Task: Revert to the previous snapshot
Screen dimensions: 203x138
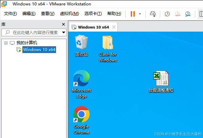Action: click(x=178, y=14)
